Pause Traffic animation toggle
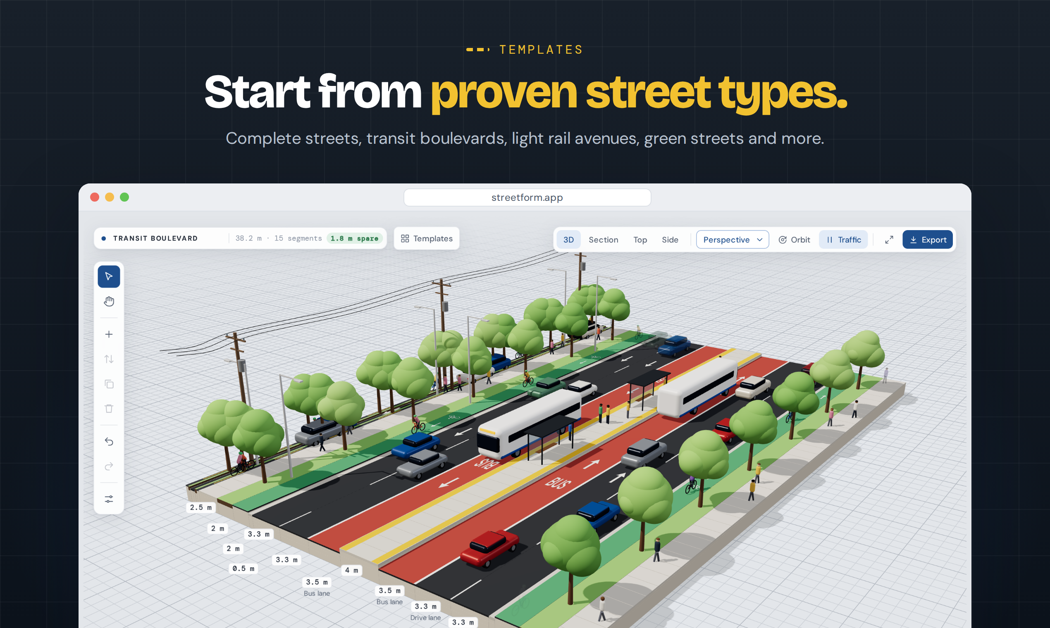The height and width of the screenshot is (628, 1050). (x=843, y=240)
